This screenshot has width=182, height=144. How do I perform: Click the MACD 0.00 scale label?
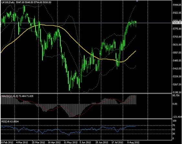click(175, 104)
